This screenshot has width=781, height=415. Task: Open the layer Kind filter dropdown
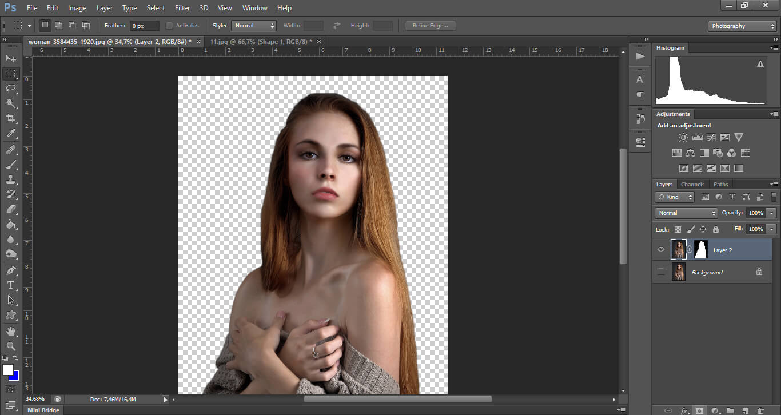pos(675,197)
